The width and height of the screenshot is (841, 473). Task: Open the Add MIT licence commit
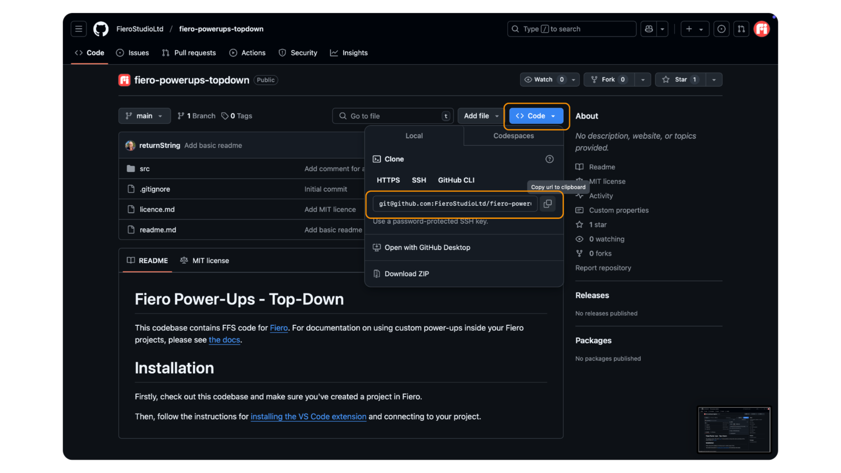tap(330, 209)
